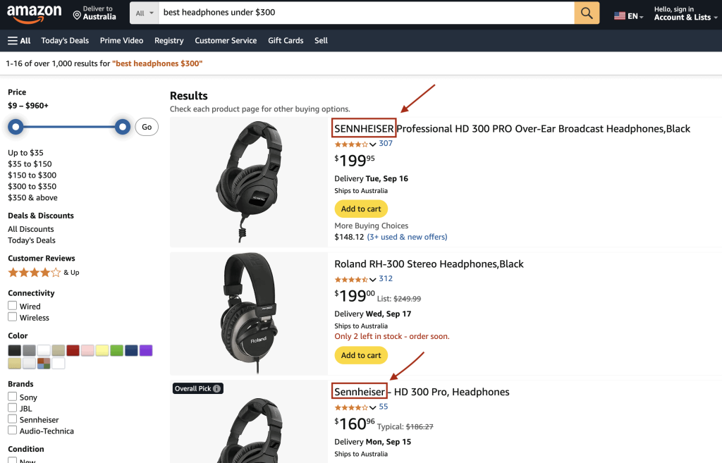The height and width of the screenshot is (463, 722).
Task: Go to Customer Service in the navigation
Action: point(226,40)
